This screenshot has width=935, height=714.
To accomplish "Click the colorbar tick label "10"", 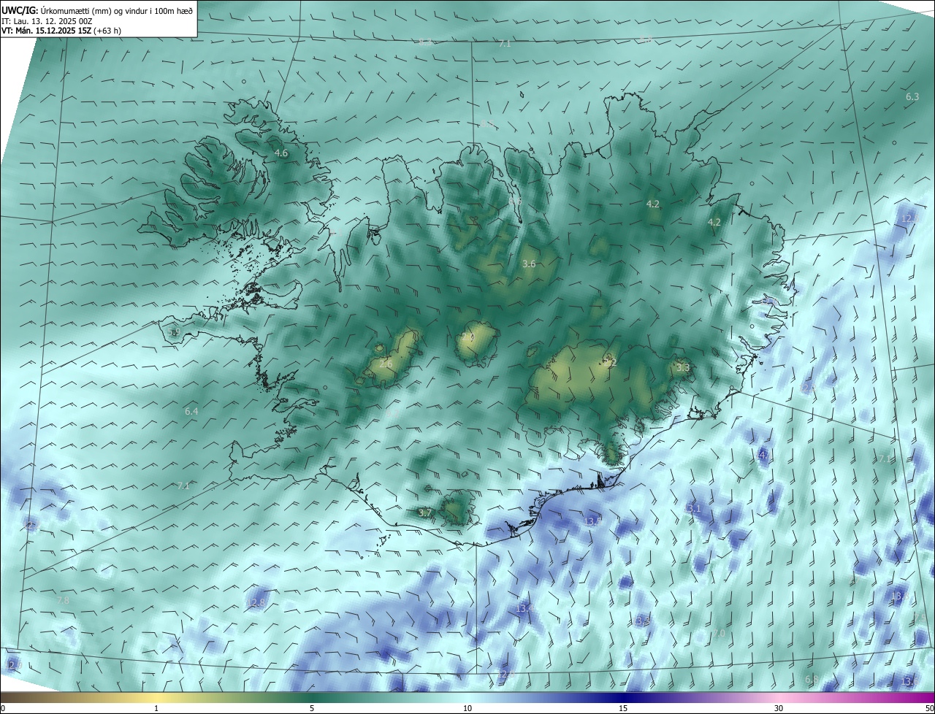I will (x=467, y=708).
